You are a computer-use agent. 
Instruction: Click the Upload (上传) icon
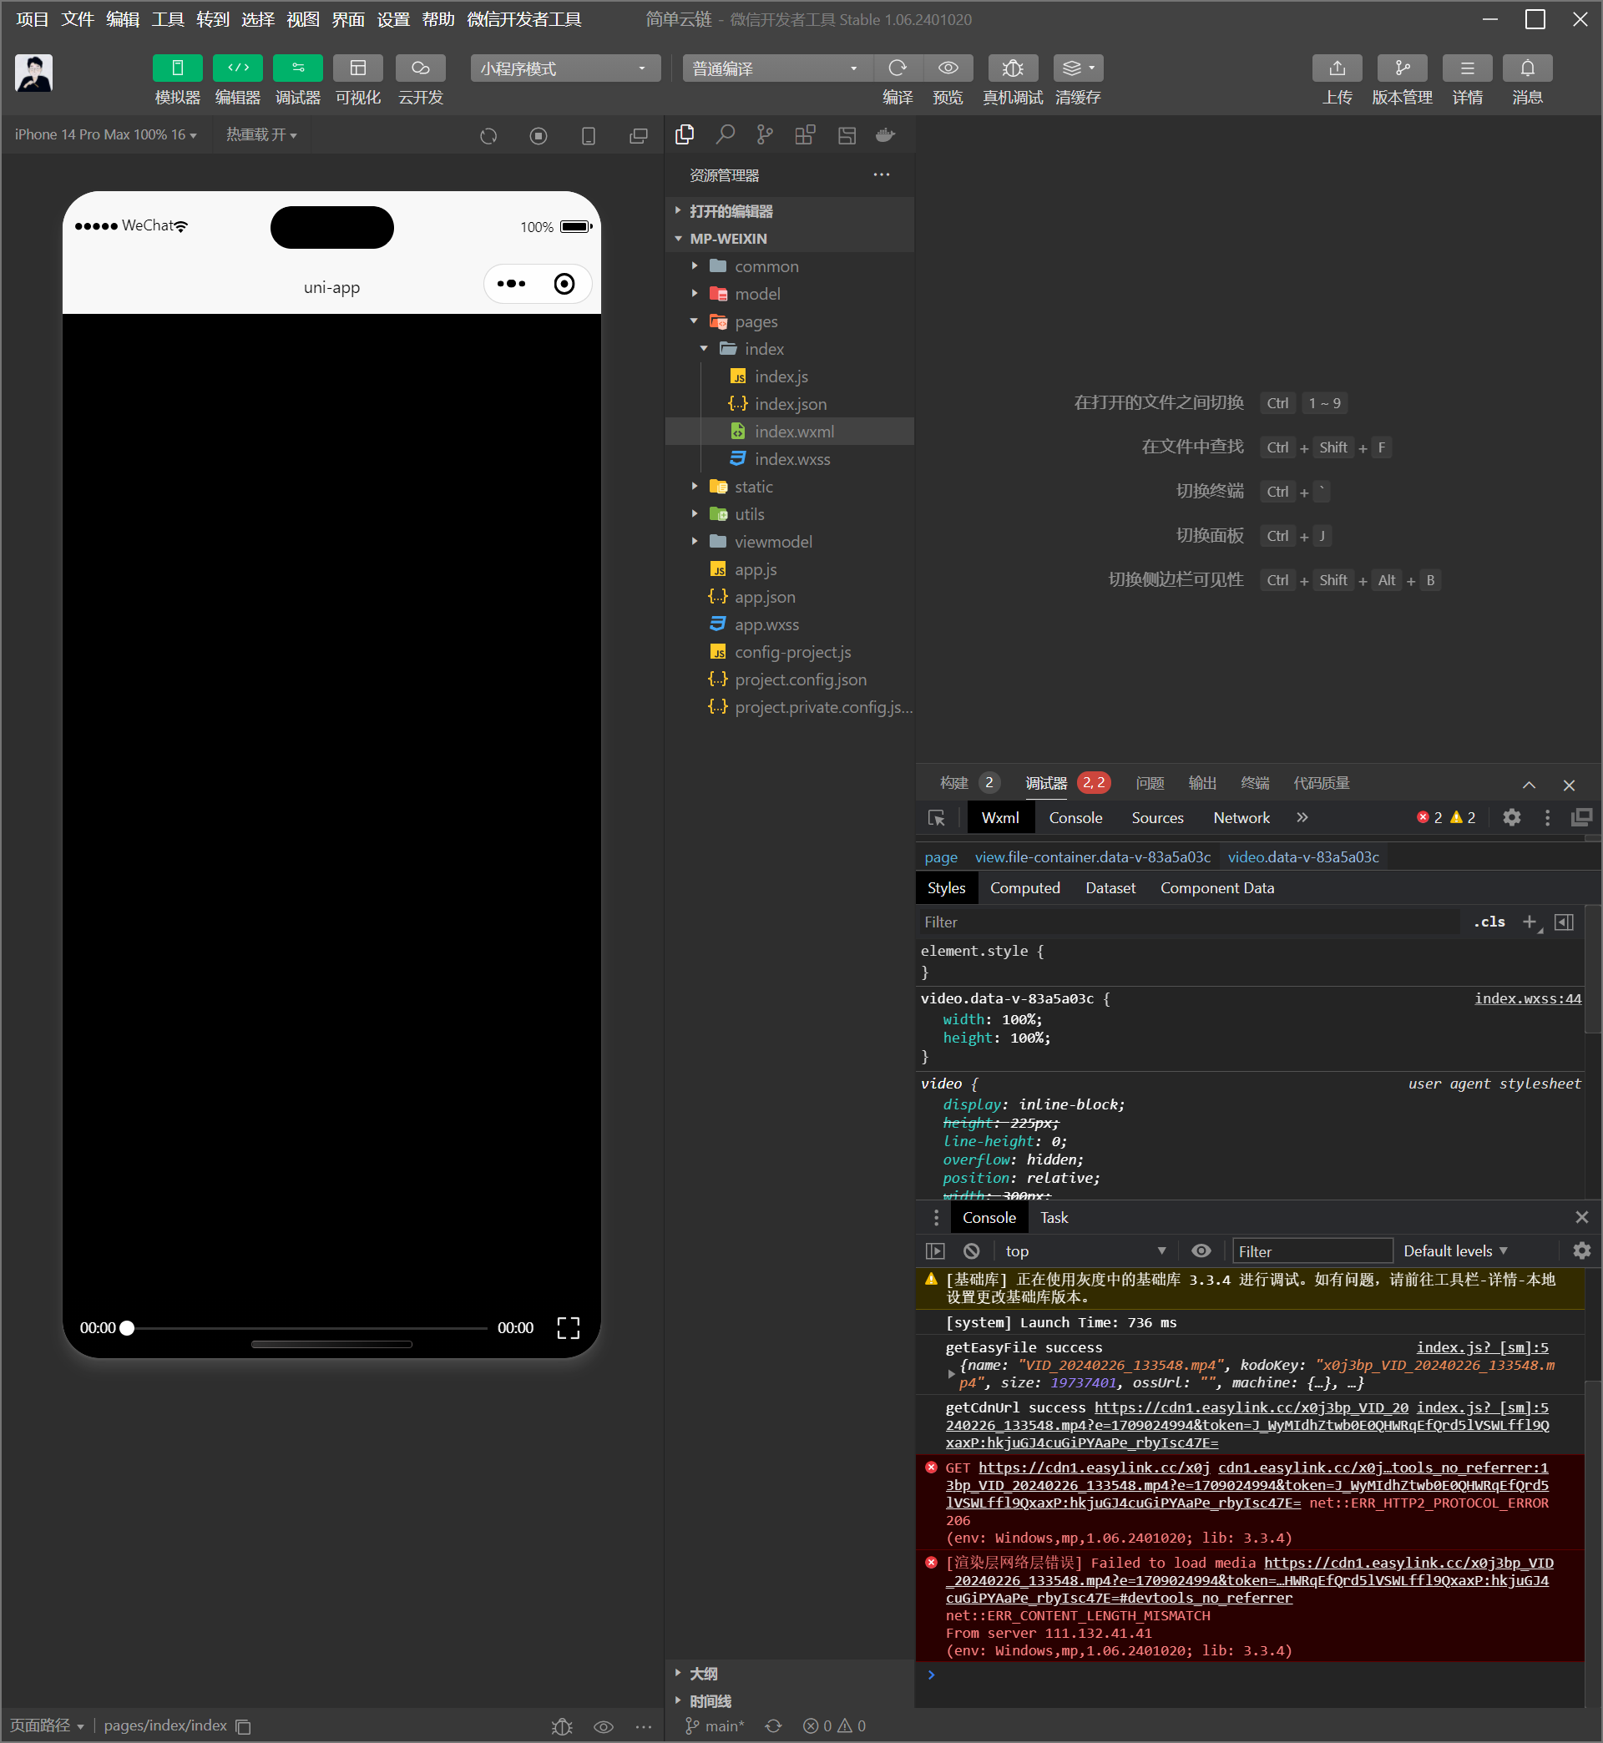point(1336,68)
